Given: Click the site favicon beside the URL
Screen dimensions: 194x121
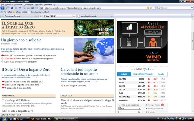Looking at the screenshot, I should click(x=42, y=8).
